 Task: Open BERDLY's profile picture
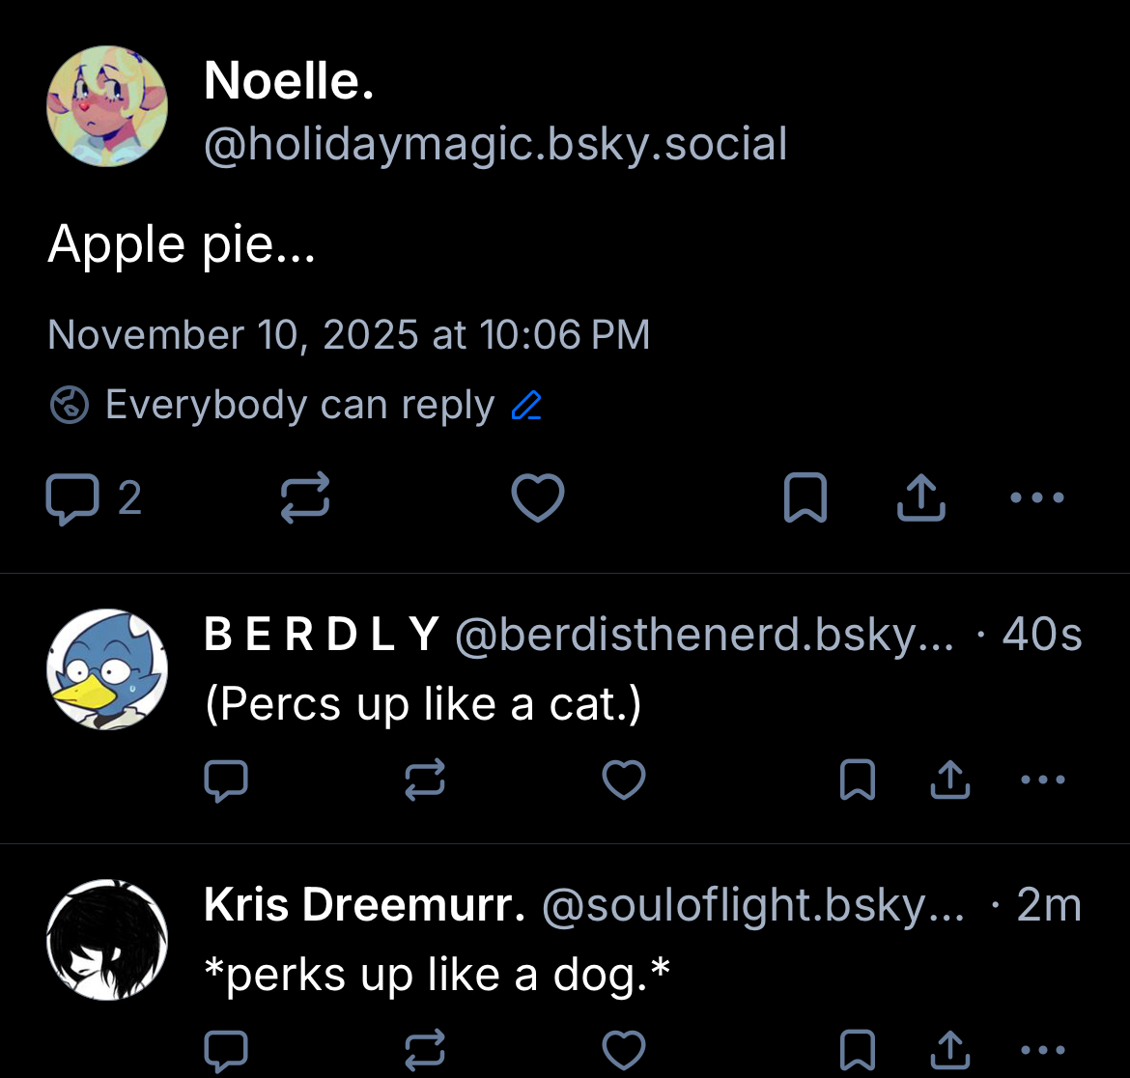click(x=107, y=668)
